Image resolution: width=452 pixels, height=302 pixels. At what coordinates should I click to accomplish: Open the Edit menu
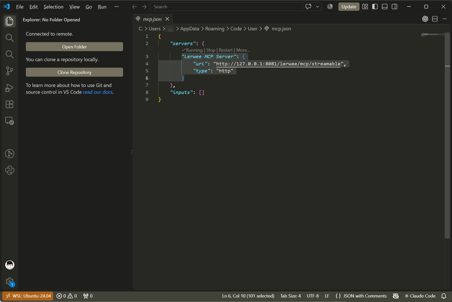point(34,7)
